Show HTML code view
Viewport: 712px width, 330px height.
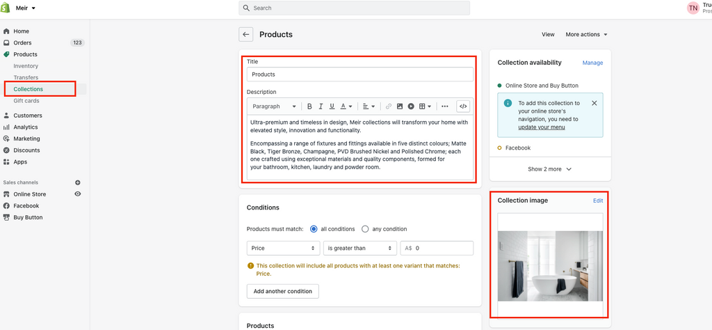[x=462, y=107]
